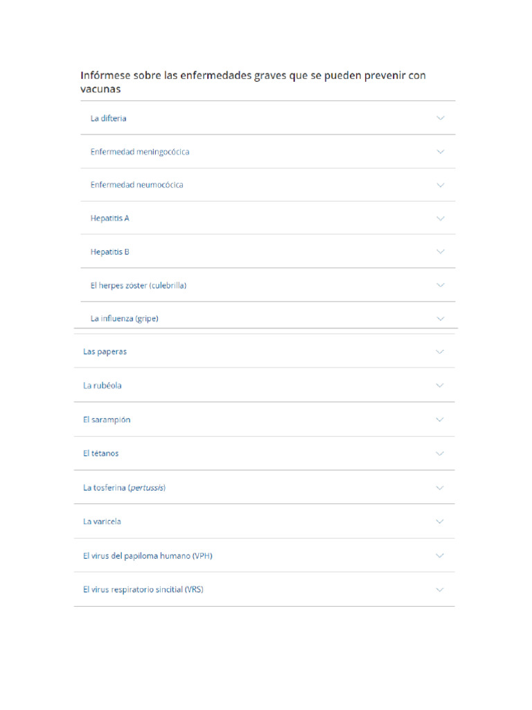Click the Las paperas chevron icon
This screenshot has width=532, height=710.
(x=440, y=352)
